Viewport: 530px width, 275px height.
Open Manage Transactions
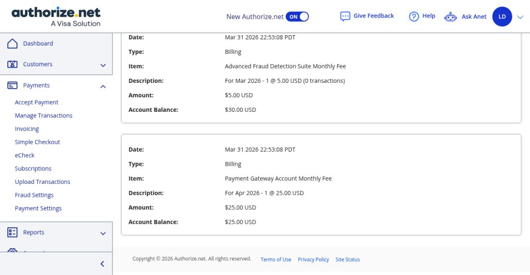click(43, 115)
